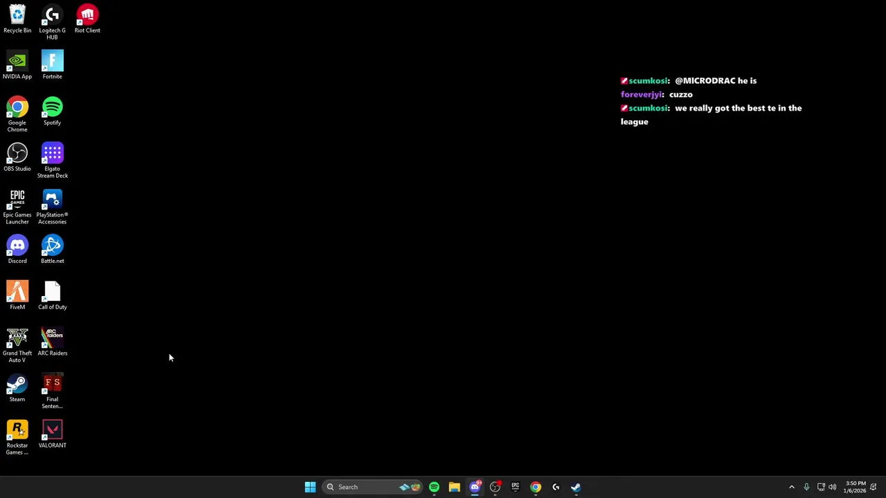This screenshot has width=886, height=498.
Task: Select the OBS Studio desktop shortcut
Action: (x=17, y=157)
